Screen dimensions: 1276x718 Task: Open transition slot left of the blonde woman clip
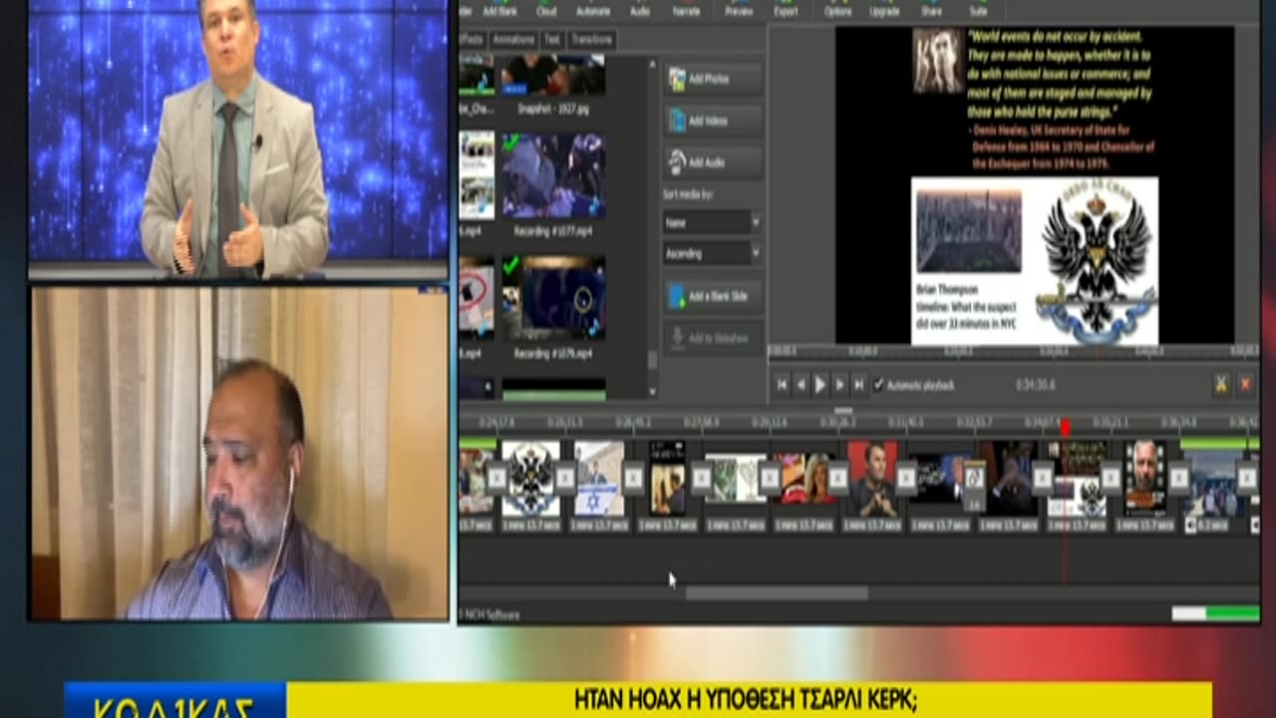(x=769, y=478)
